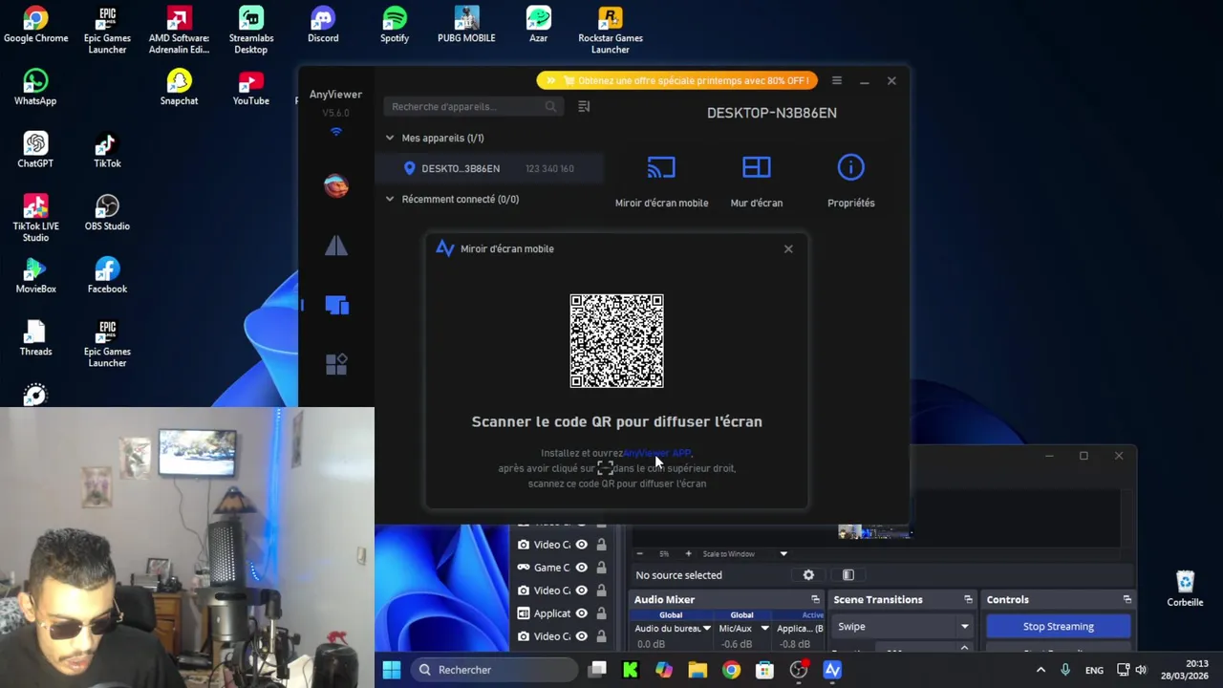The width and height of the screenshot is (1223, 688).
Task: Click OBS filters icon beside the gear
Action: point(848,575)
